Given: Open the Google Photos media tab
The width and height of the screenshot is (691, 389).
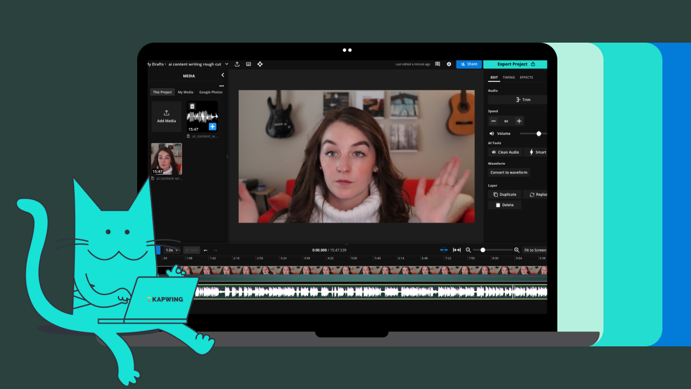Looking at the screenshot, I should (211, 92).
